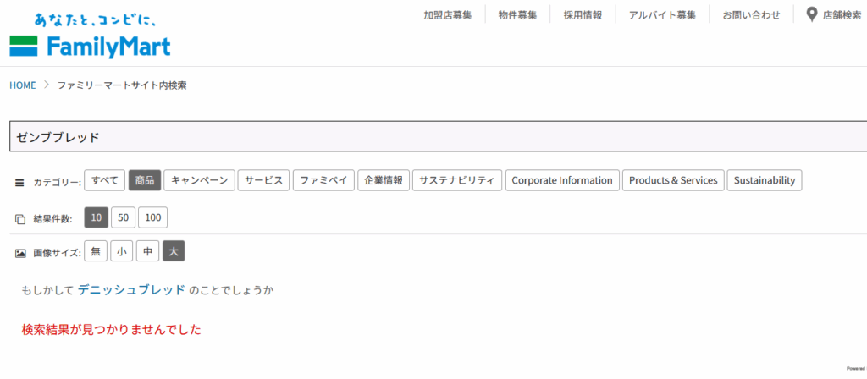Click the 結果件数: label
The height and width of the screenshot is (379, 867).
[53, 219]
